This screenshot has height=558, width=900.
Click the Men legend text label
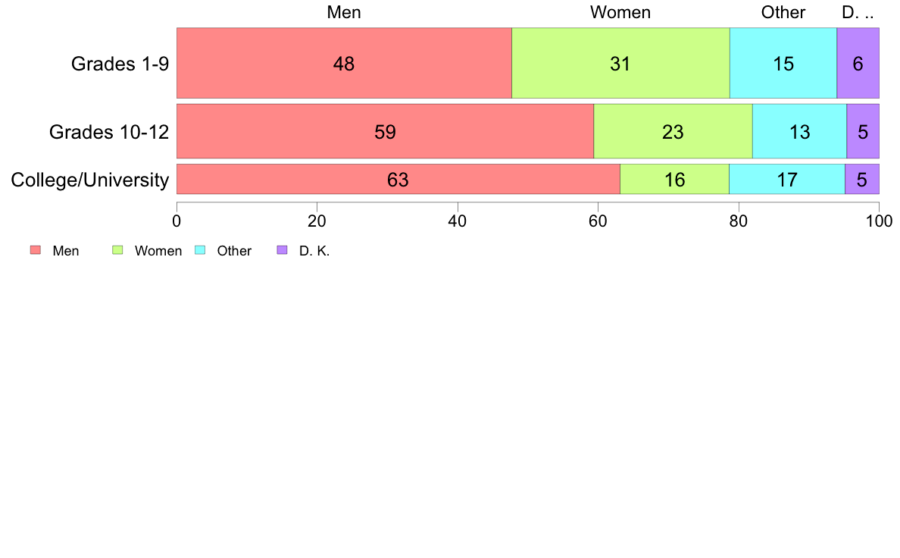65,250
